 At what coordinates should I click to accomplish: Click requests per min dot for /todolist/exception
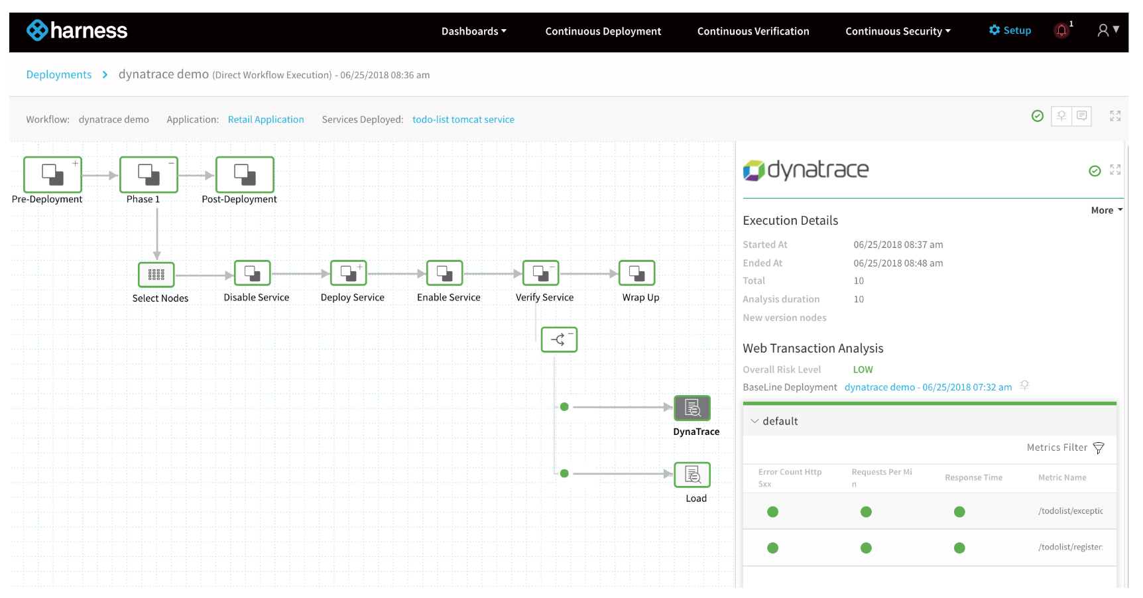pos(866,512)
